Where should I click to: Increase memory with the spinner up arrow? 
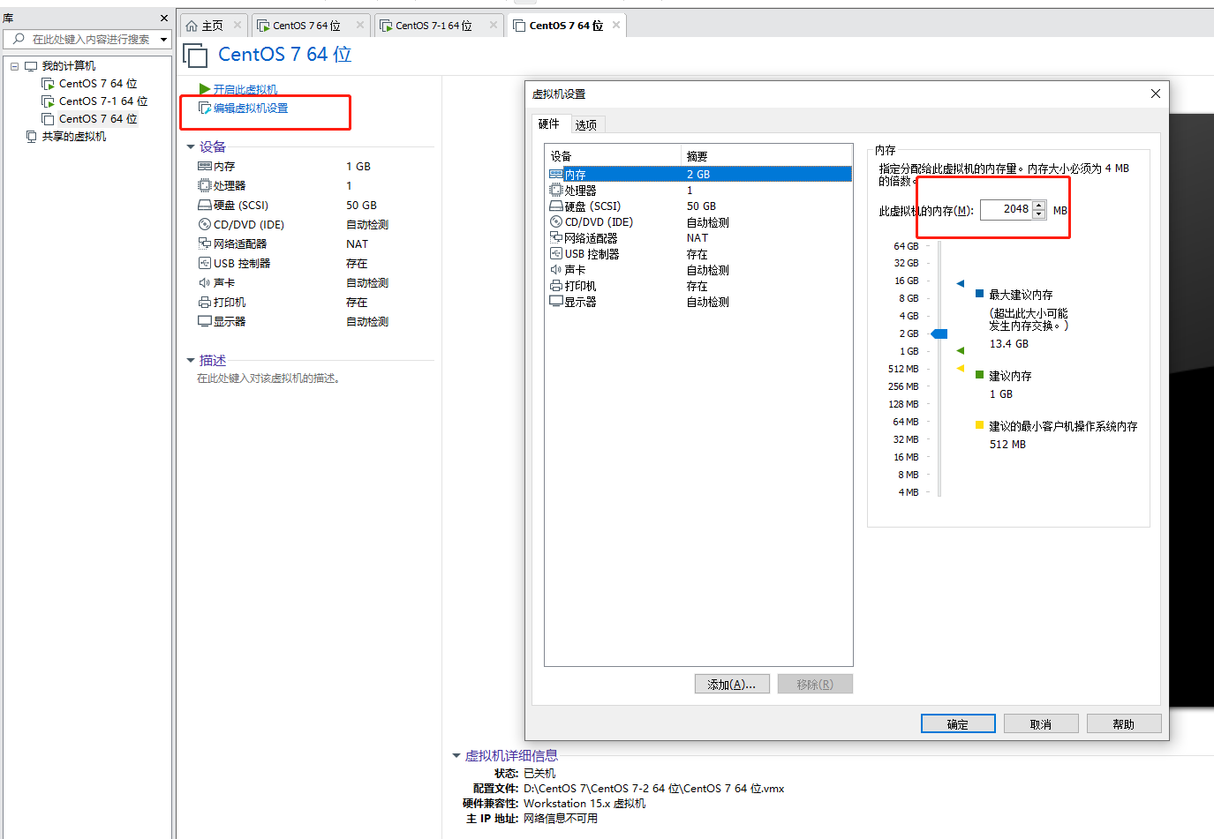tap(1039, 206)
